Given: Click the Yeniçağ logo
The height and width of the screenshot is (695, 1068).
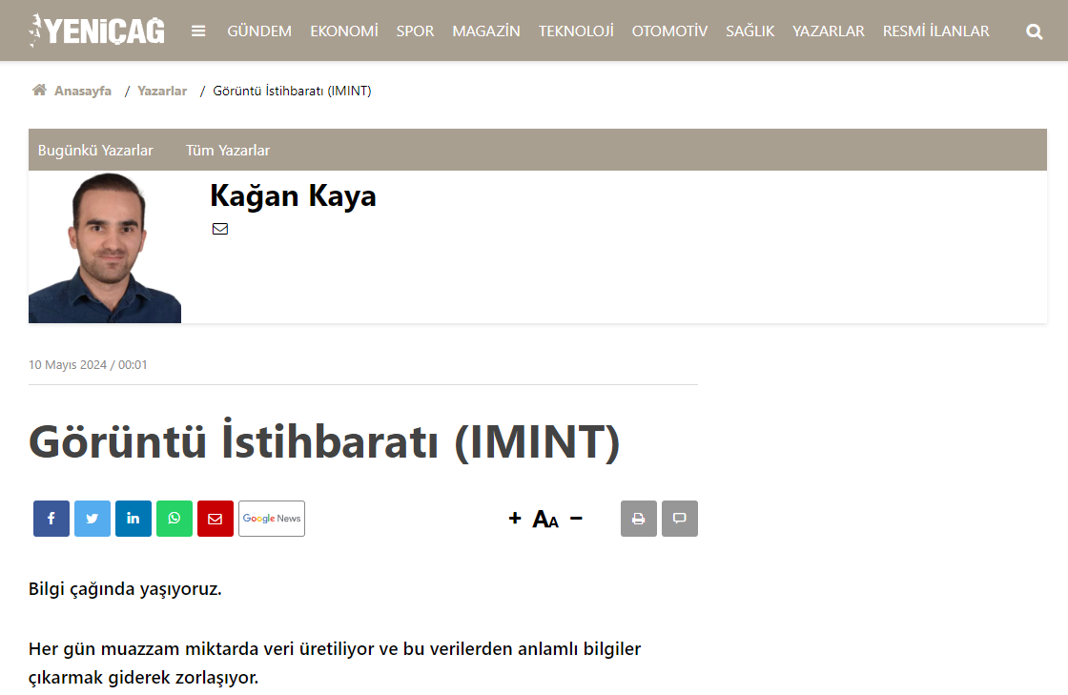Looking at the screenshot, I should 96,31.
